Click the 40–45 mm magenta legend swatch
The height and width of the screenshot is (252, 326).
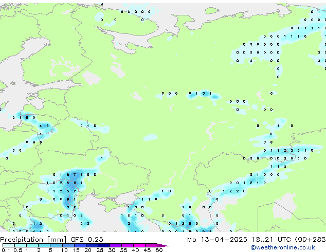[x=139, y=245]
